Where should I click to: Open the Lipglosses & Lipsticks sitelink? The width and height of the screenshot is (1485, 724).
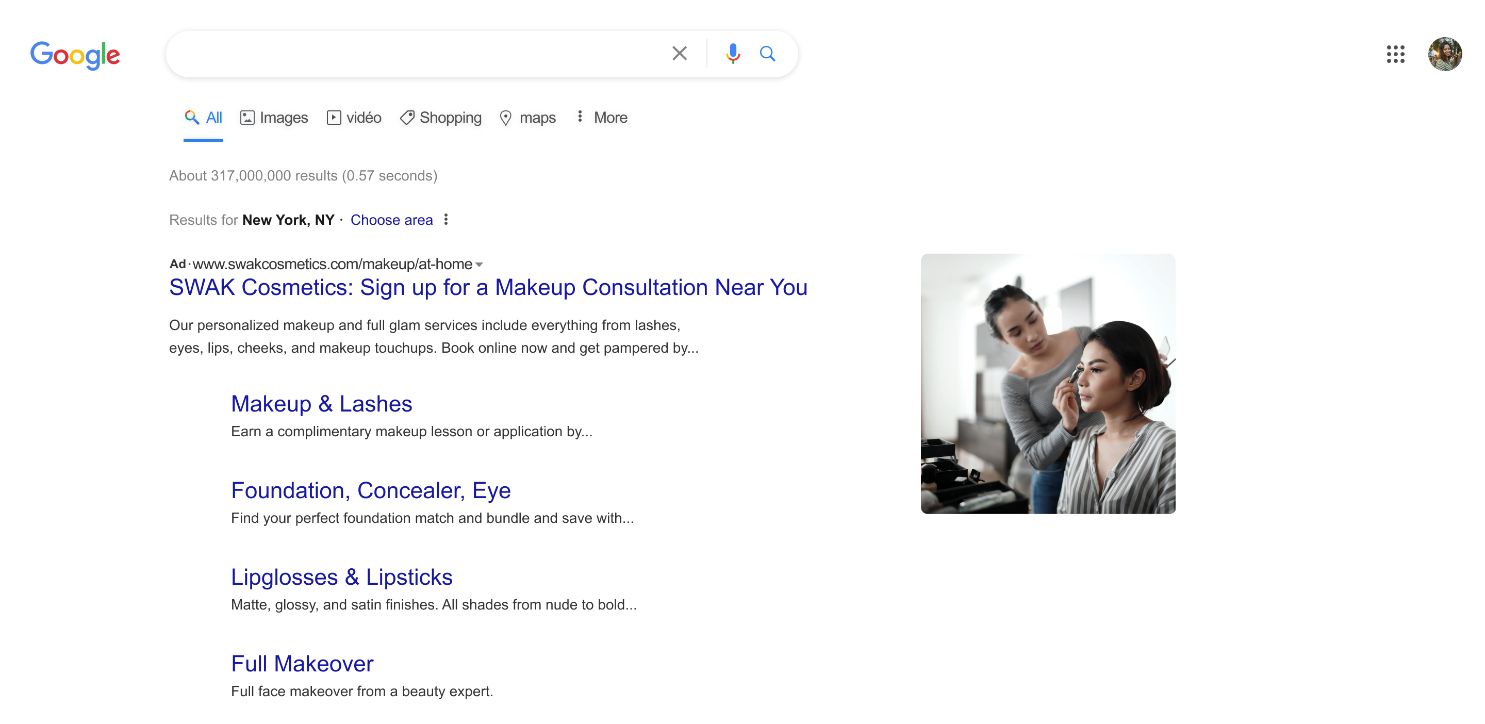tap(341, 577)
